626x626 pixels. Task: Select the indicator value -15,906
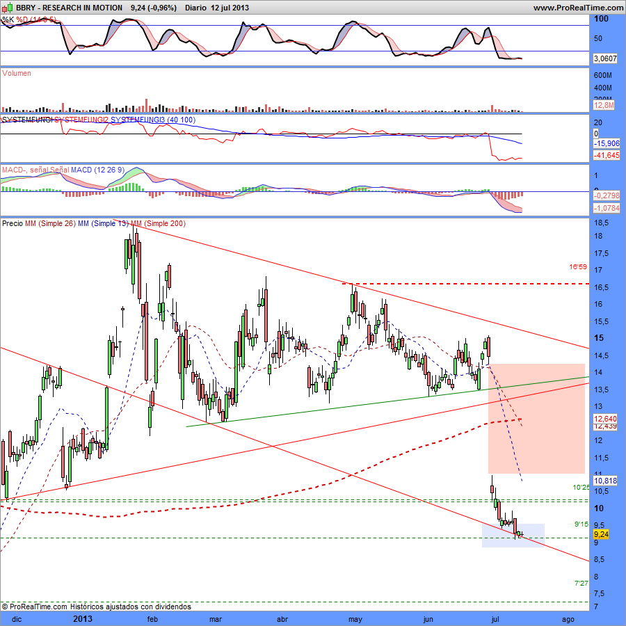[x=607, y=143]
